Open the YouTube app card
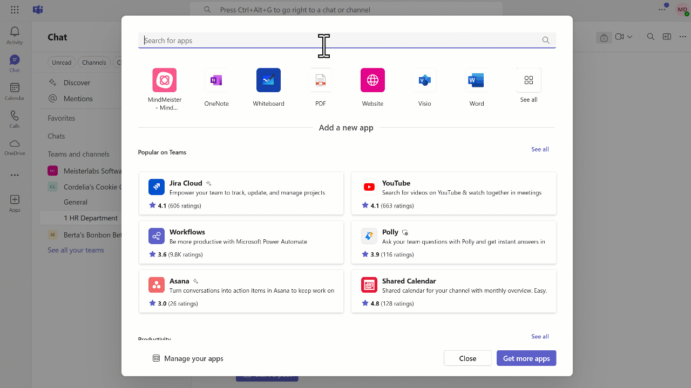The width and height of the screenshot is (691, 388). 453,193
